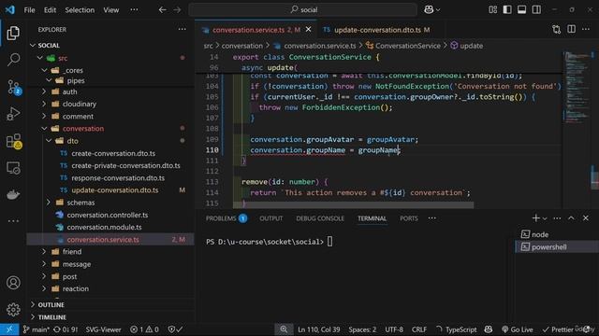Click the social search command box

click(302, 9)
